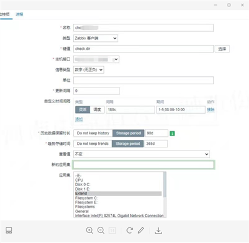The height and width of the screenshot is (243, 249).
Task: Select Disk 0 C: in the application list
Action: (118, 184)
